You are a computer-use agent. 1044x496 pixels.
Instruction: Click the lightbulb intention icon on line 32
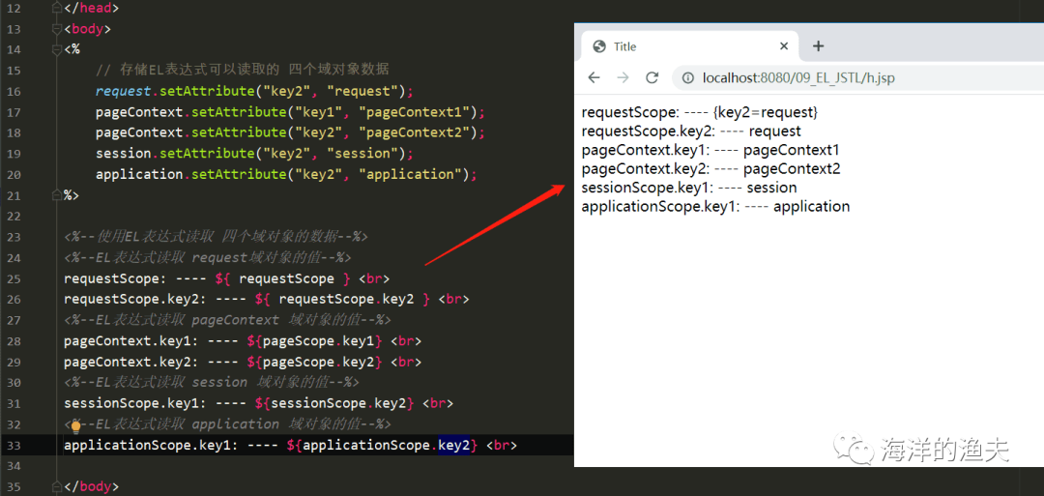(76, 426)
